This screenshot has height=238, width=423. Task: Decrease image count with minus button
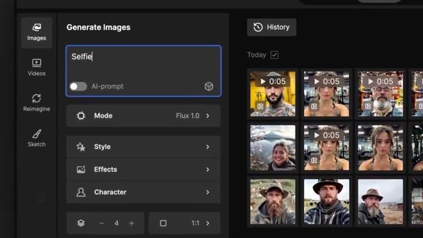coord(102,223)
